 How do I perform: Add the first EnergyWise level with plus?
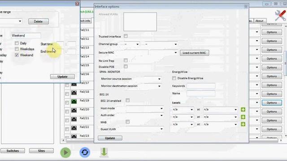coord(243,110)
